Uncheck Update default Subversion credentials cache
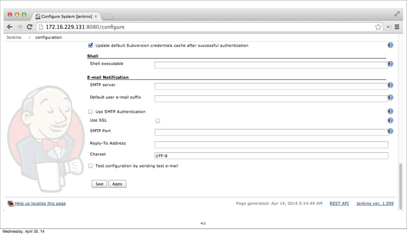Viewport: 407px width, 235px height. click(x=90, y=45)
